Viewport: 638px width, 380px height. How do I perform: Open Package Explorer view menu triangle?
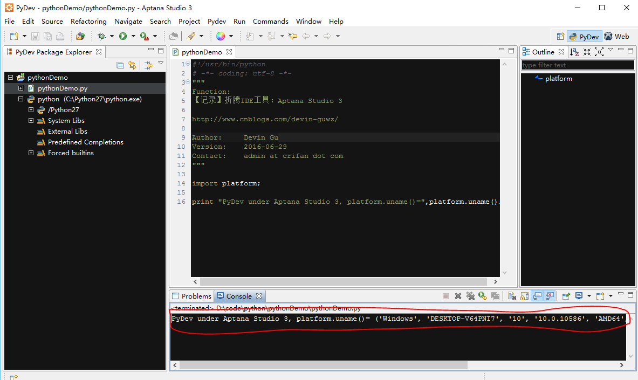click(x=161, y=63)
